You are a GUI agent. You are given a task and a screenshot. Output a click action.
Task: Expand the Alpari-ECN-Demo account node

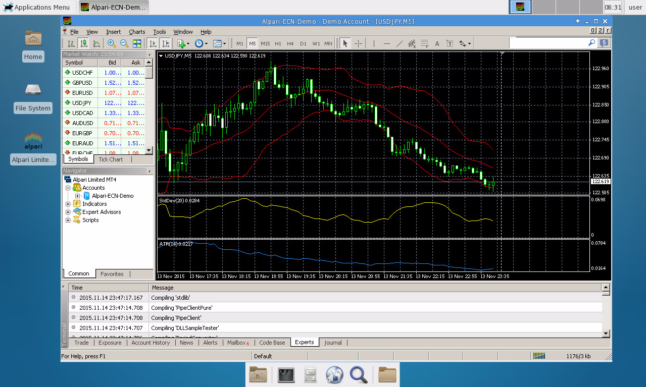pyautogui.click(x=77, y=196)
